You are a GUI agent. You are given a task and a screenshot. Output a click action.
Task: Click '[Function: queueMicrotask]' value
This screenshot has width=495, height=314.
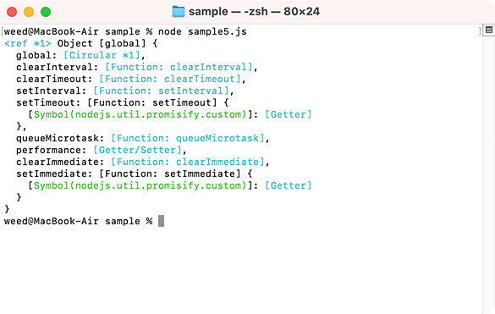(x=188, y=138)
